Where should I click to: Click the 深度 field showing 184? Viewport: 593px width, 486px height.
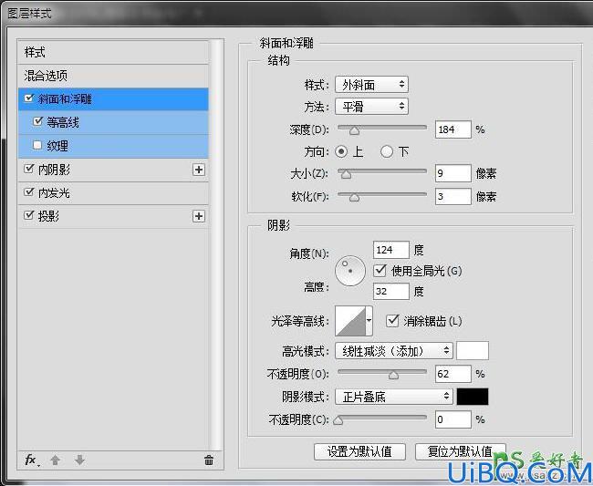pos(453,129)
